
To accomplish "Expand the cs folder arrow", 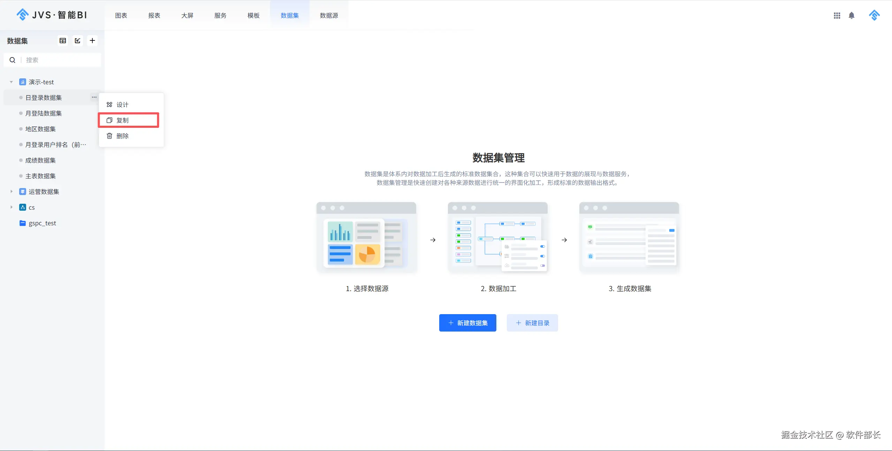I will [11, 207].
